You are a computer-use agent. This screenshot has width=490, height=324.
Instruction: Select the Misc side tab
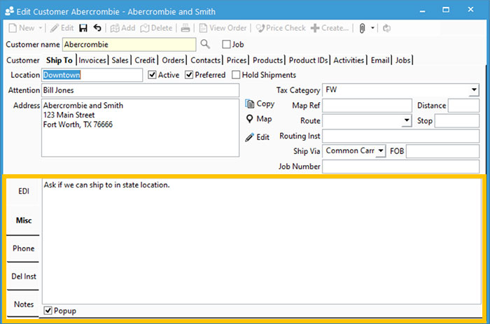click(x=23, y=220)
